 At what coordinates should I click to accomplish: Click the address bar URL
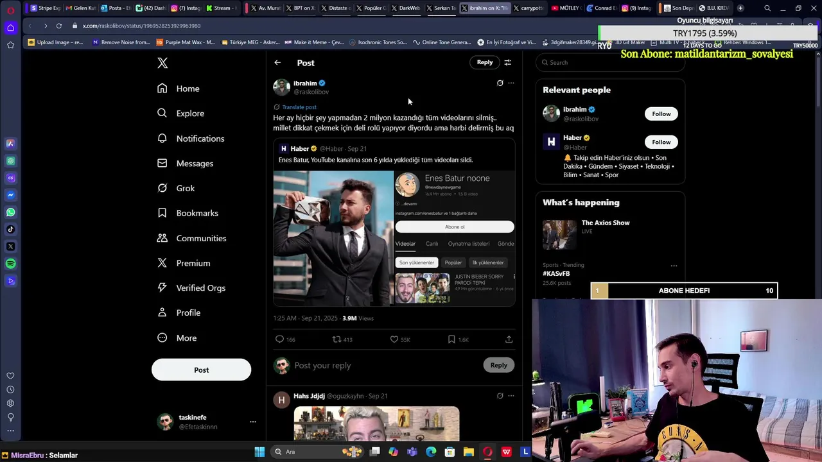point(141,26)
